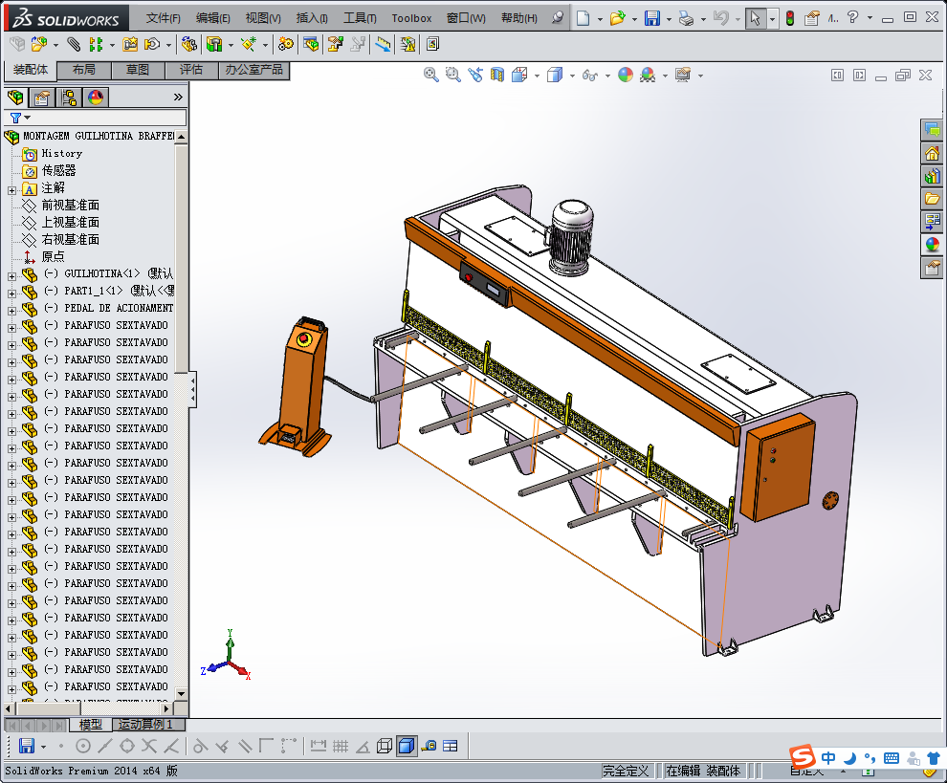This screenshot has width=947, height=783.
Task: Switch to the 运动算例1 motion study tab
Action: point(145,725)
